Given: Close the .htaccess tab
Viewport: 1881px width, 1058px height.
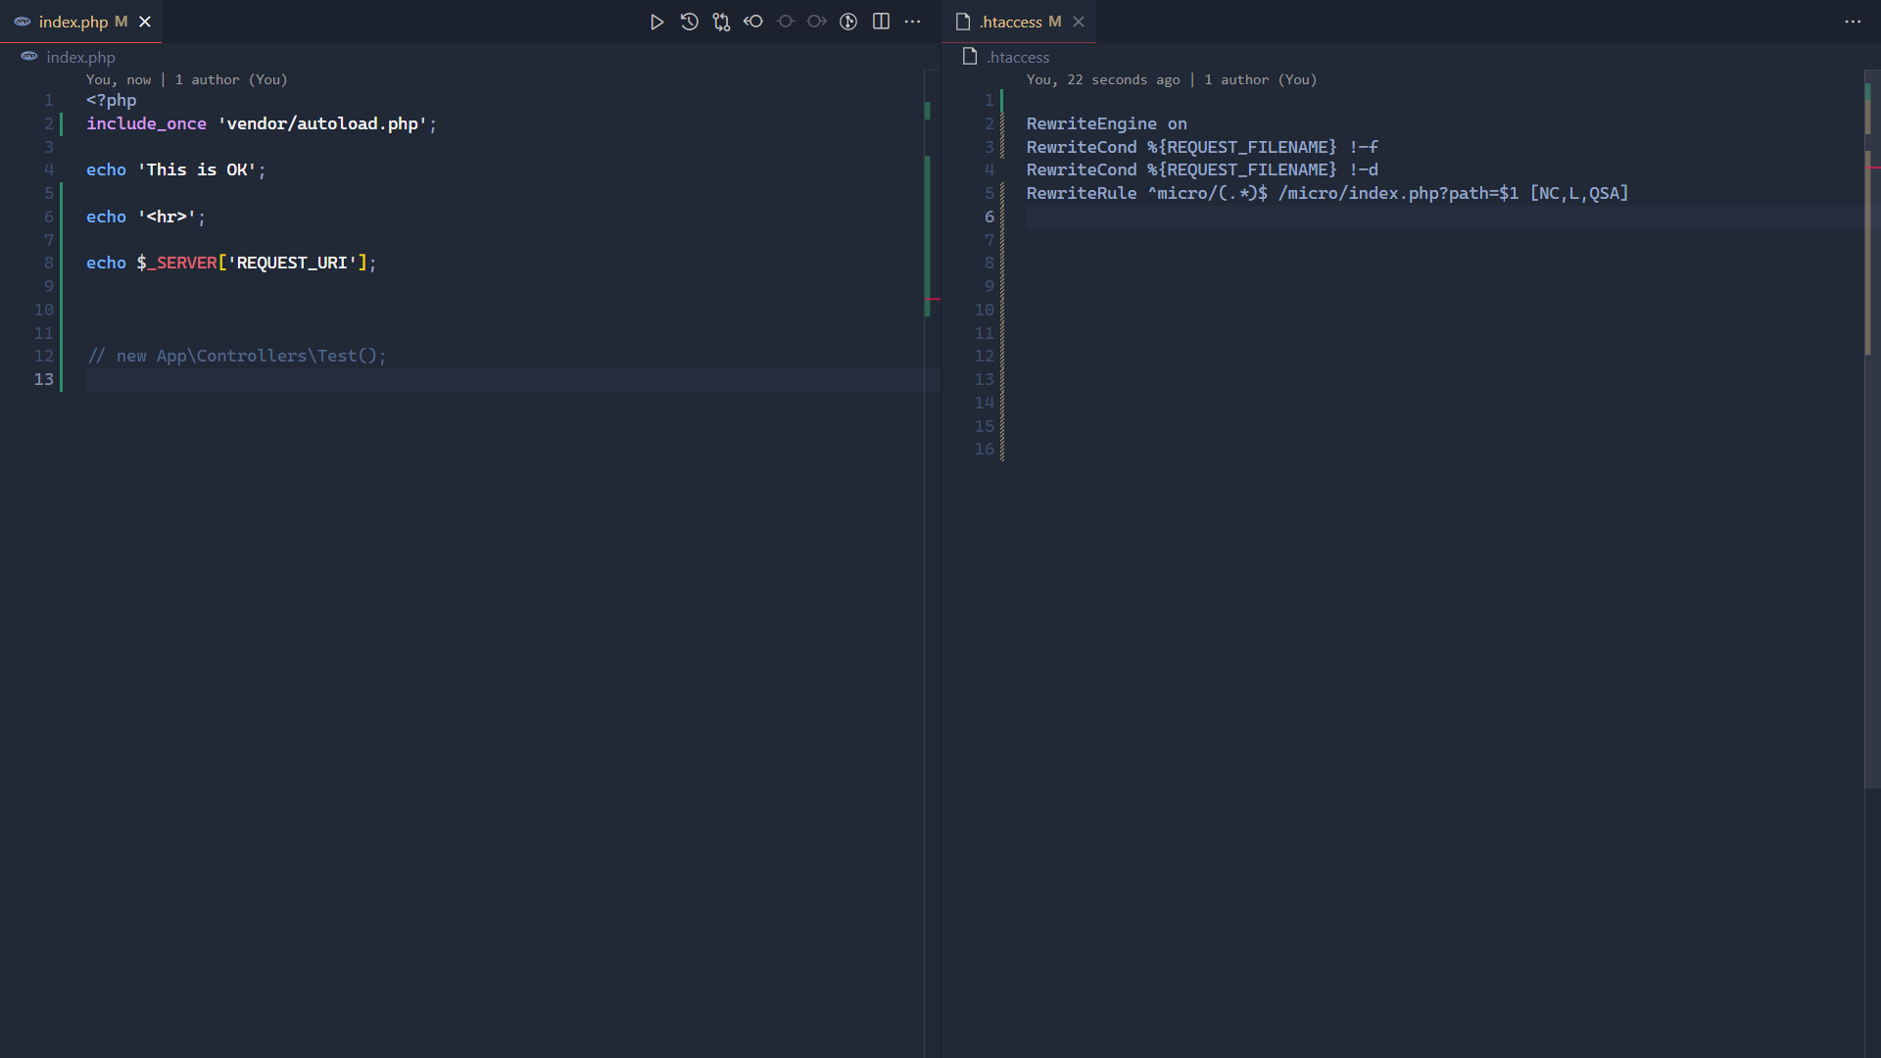Looking at the screenshot, I should (1079, 22).
